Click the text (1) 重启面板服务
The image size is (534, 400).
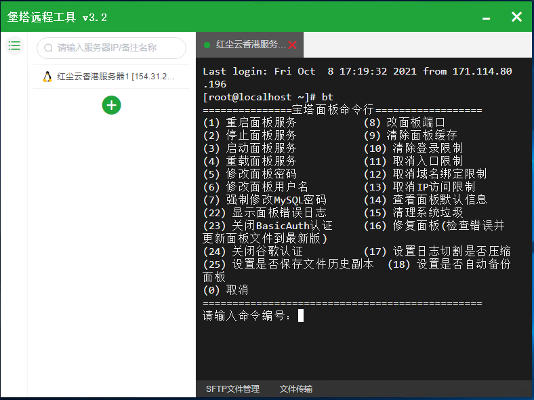tap(249, 123)
